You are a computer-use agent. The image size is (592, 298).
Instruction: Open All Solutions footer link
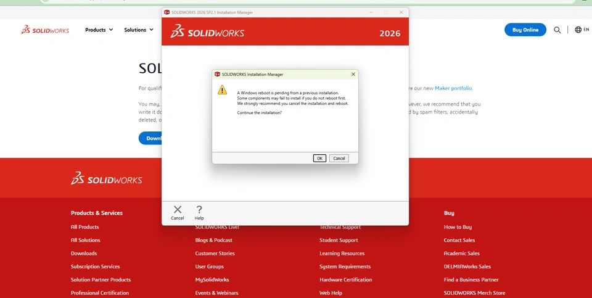pos(86,240)
